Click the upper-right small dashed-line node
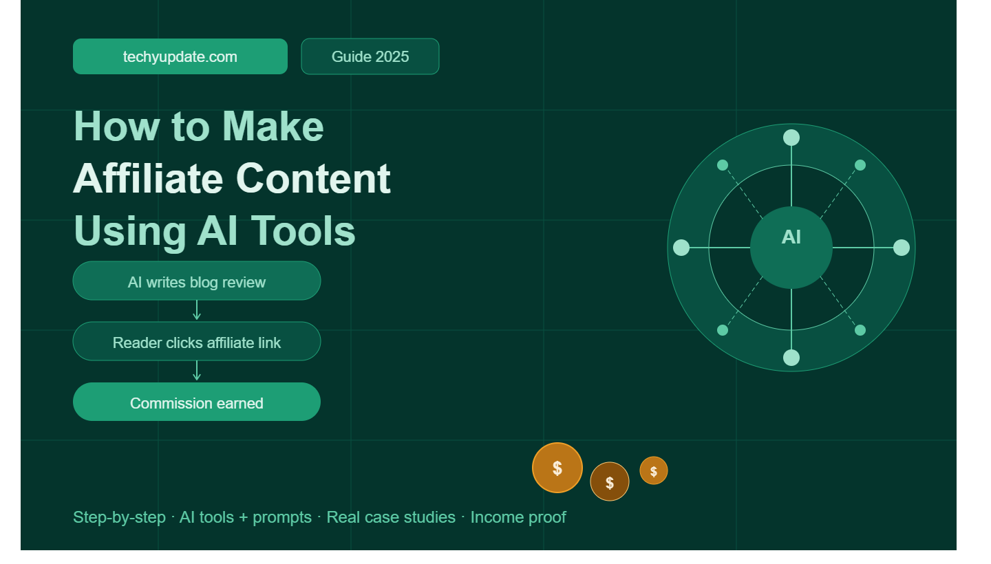The width and height of the screenshot is (991, 564). pyautogui.click(x=860, y=165)
